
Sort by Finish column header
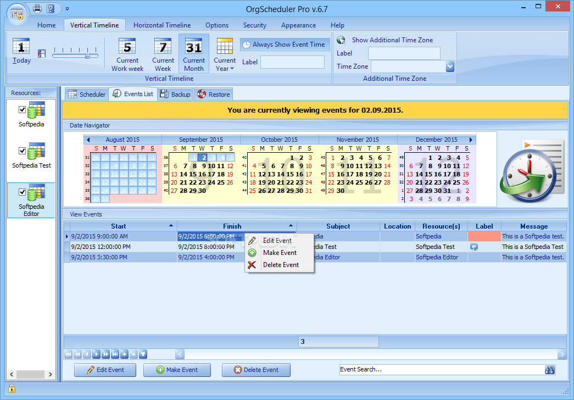[x=237, y=226]
